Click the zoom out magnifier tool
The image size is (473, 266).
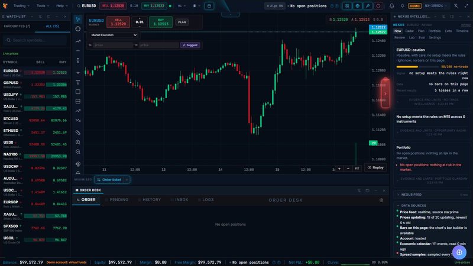point(78,152)
